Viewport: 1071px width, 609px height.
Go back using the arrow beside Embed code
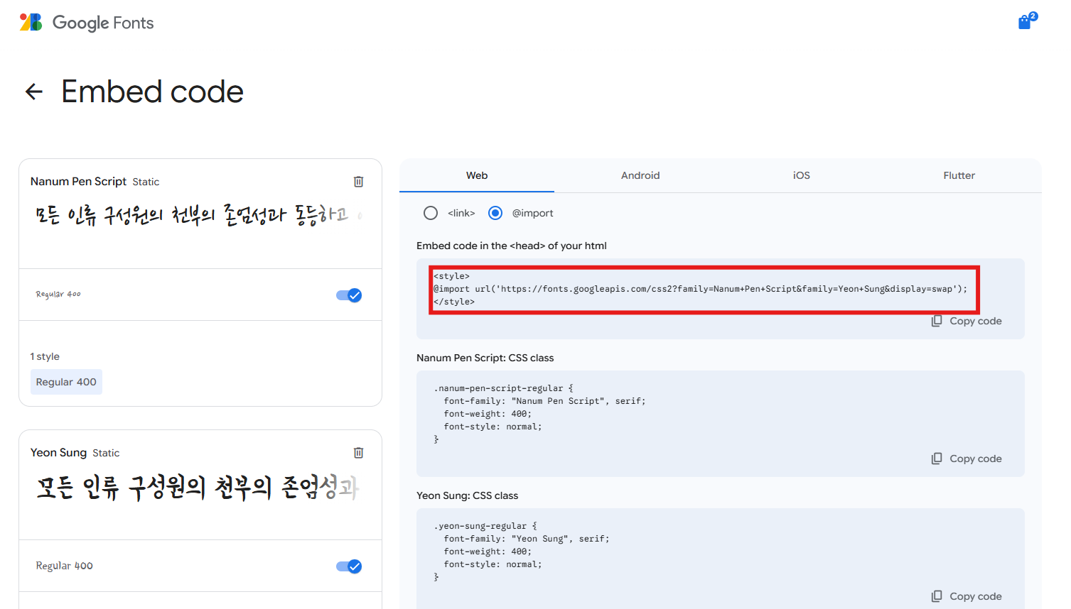(34, 92)
